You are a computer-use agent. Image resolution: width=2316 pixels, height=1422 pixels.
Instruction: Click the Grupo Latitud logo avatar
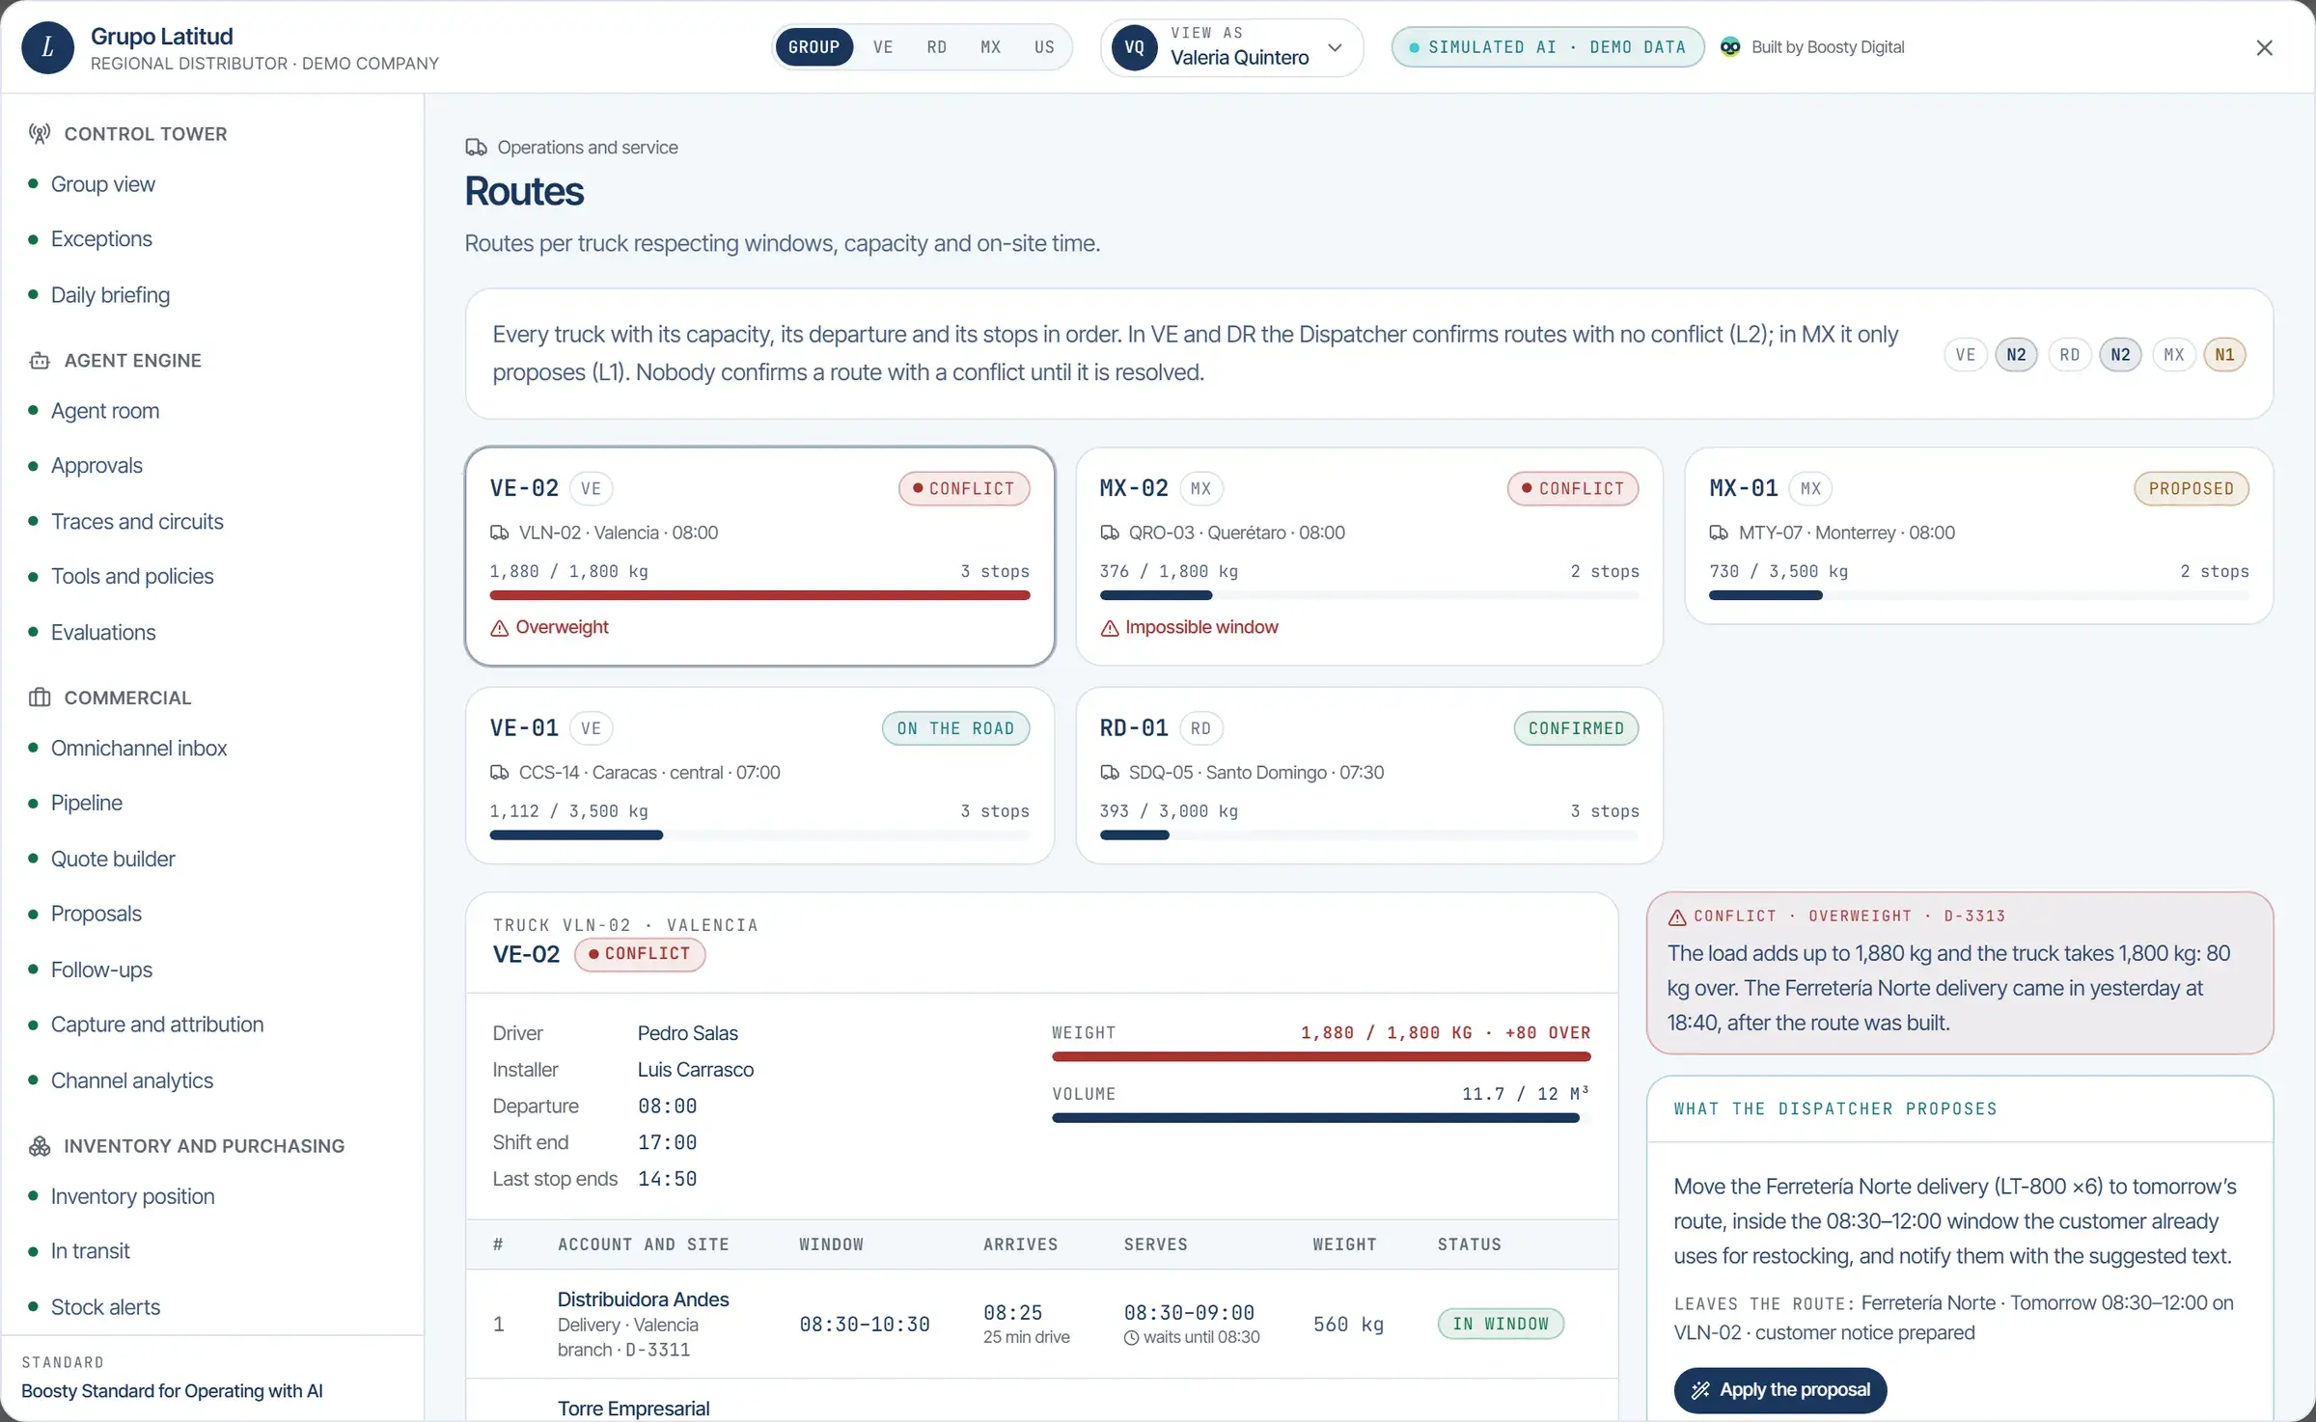click(x=47, y=48)
